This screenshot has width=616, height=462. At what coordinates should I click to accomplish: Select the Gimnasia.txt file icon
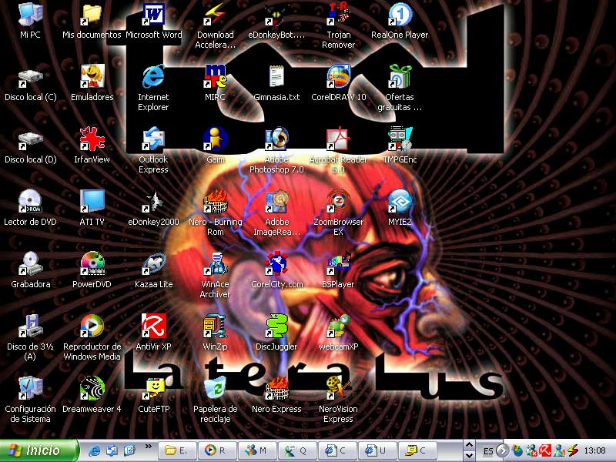(276, 77)
